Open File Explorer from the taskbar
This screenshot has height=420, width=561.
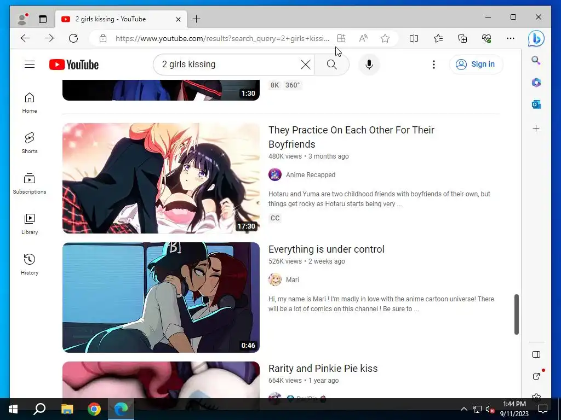(67, 409)
